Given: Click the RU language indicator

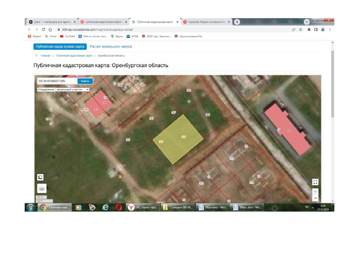Looking at the screenshot, I should tap(307, 207).
